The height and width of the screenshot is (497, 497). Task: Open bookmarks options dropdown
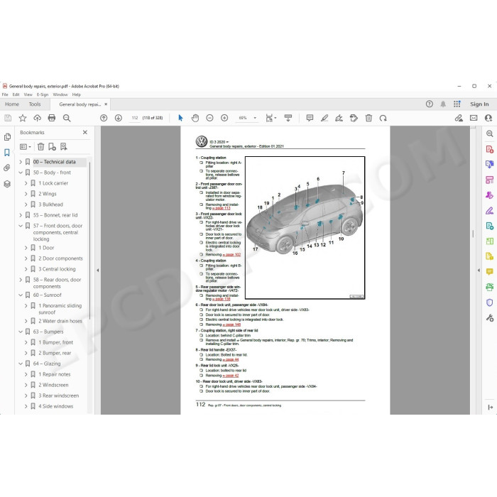pos(26,146)
